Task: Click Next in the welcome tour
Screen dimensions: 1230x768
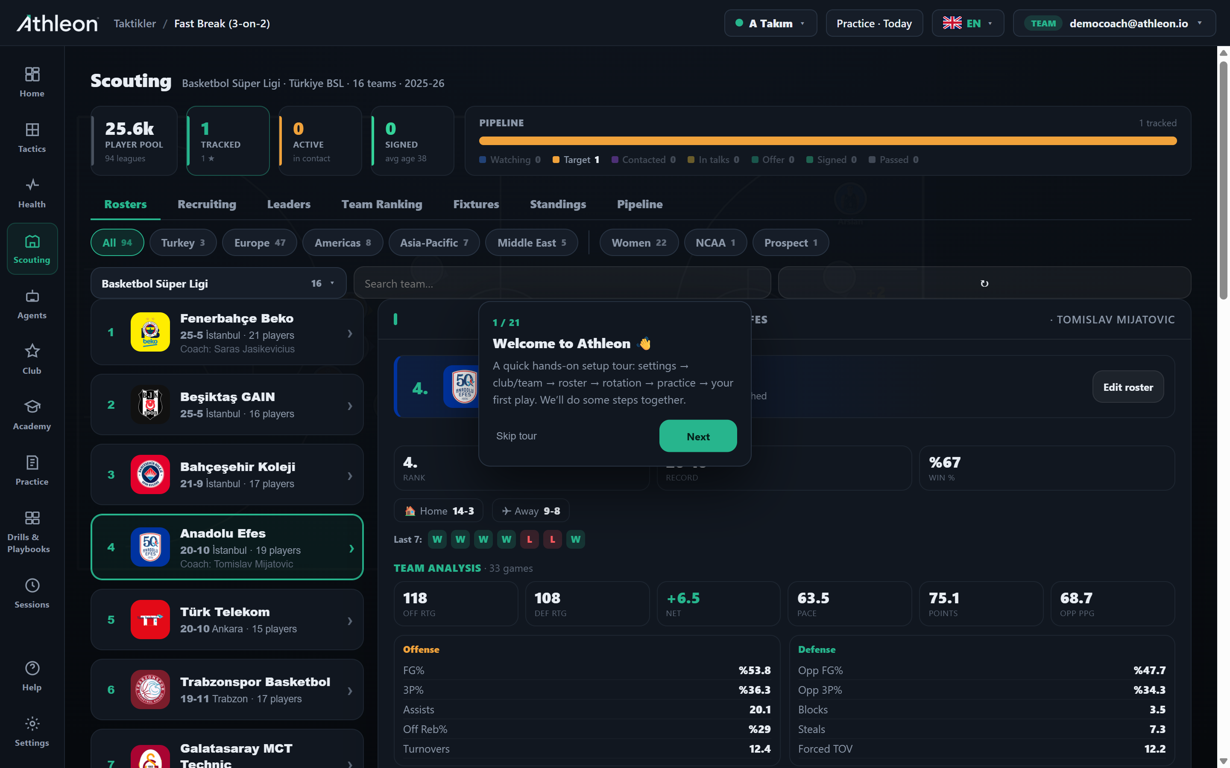Action: [698, 436]
